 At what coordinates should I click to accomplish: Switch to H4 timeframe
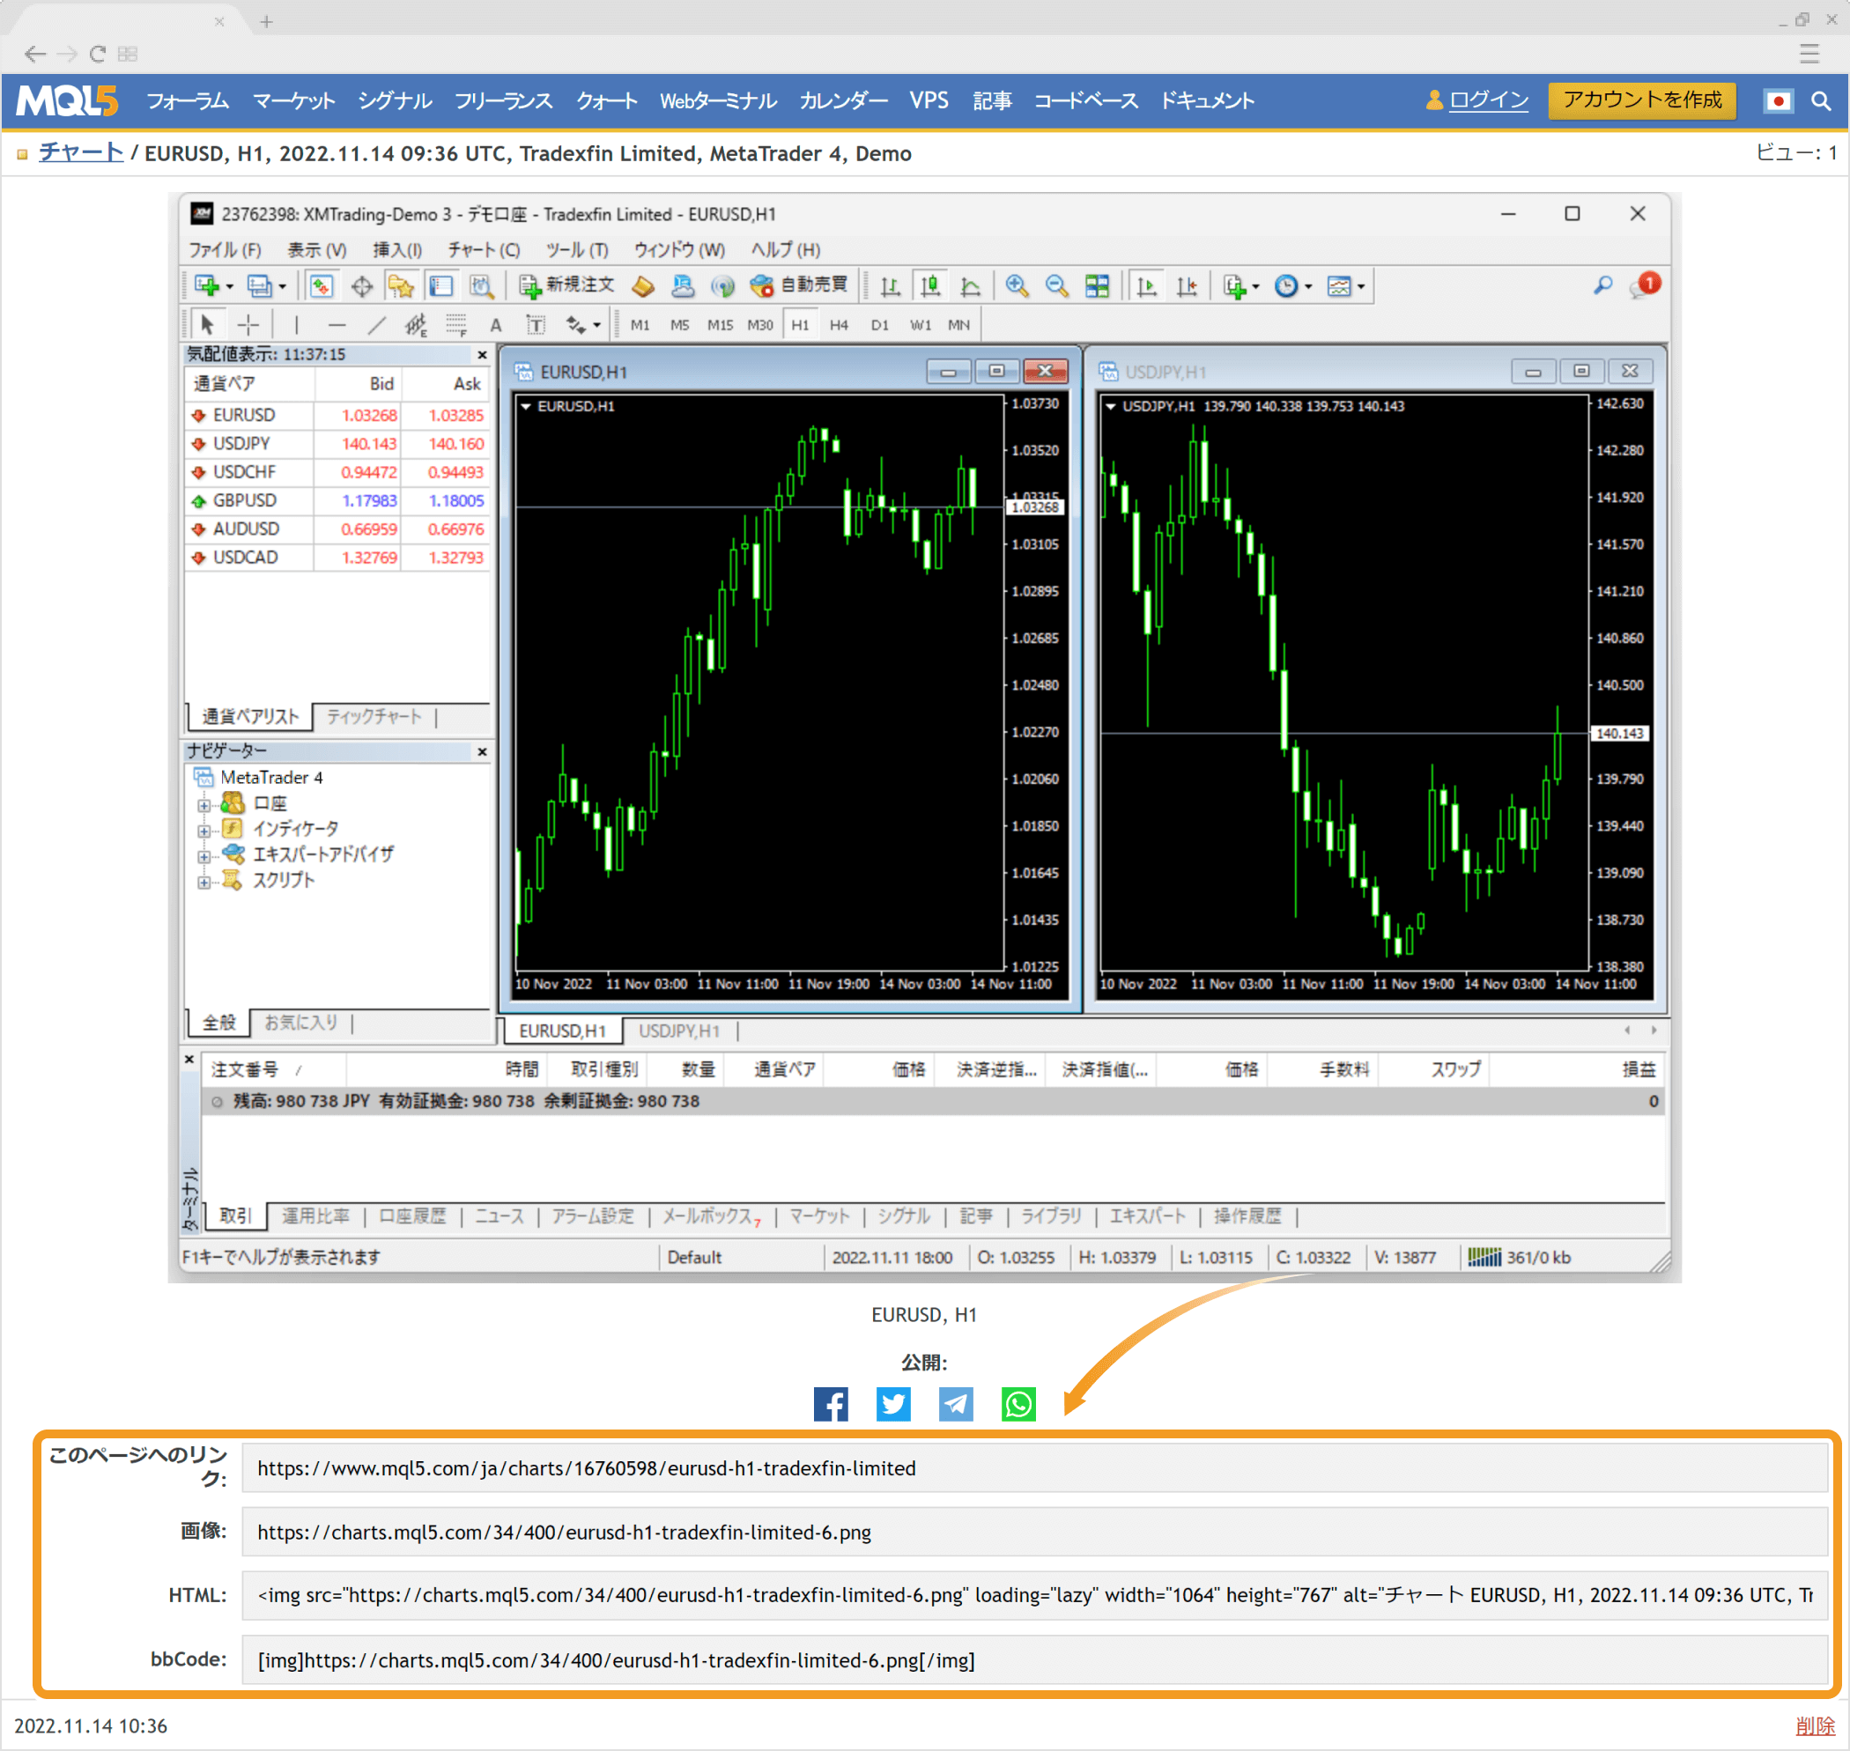coord(840,325)
